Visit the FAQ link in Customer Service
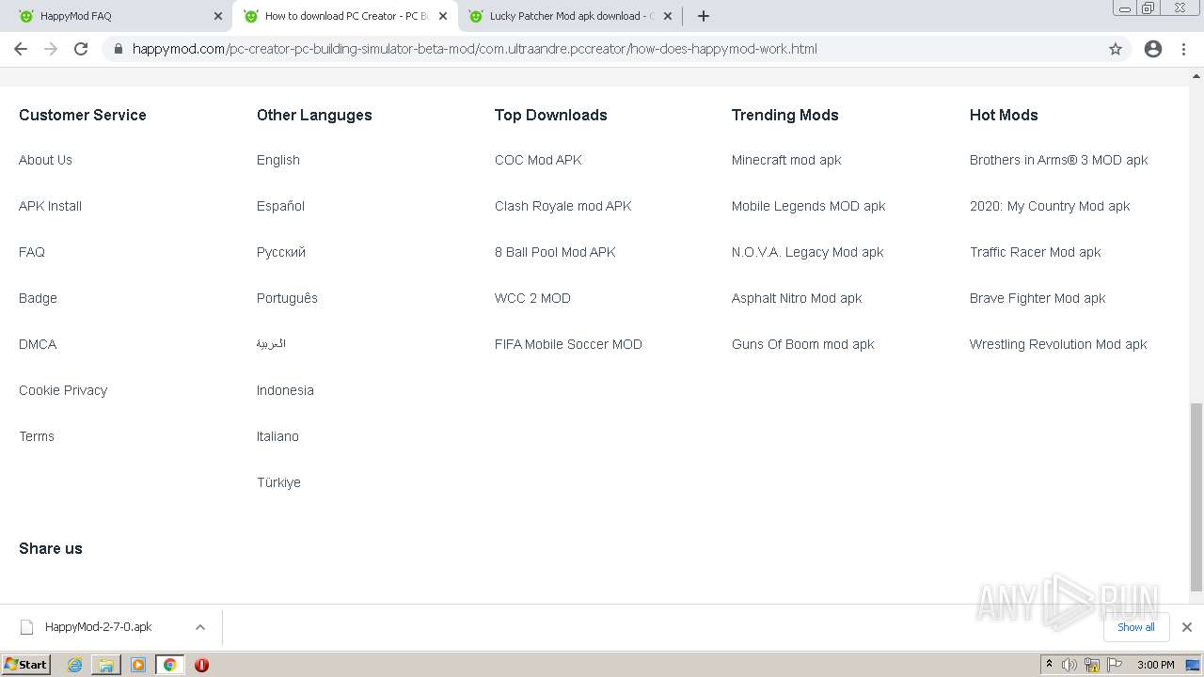This screenshot has width=1204, height=677. tap(32, 252)
